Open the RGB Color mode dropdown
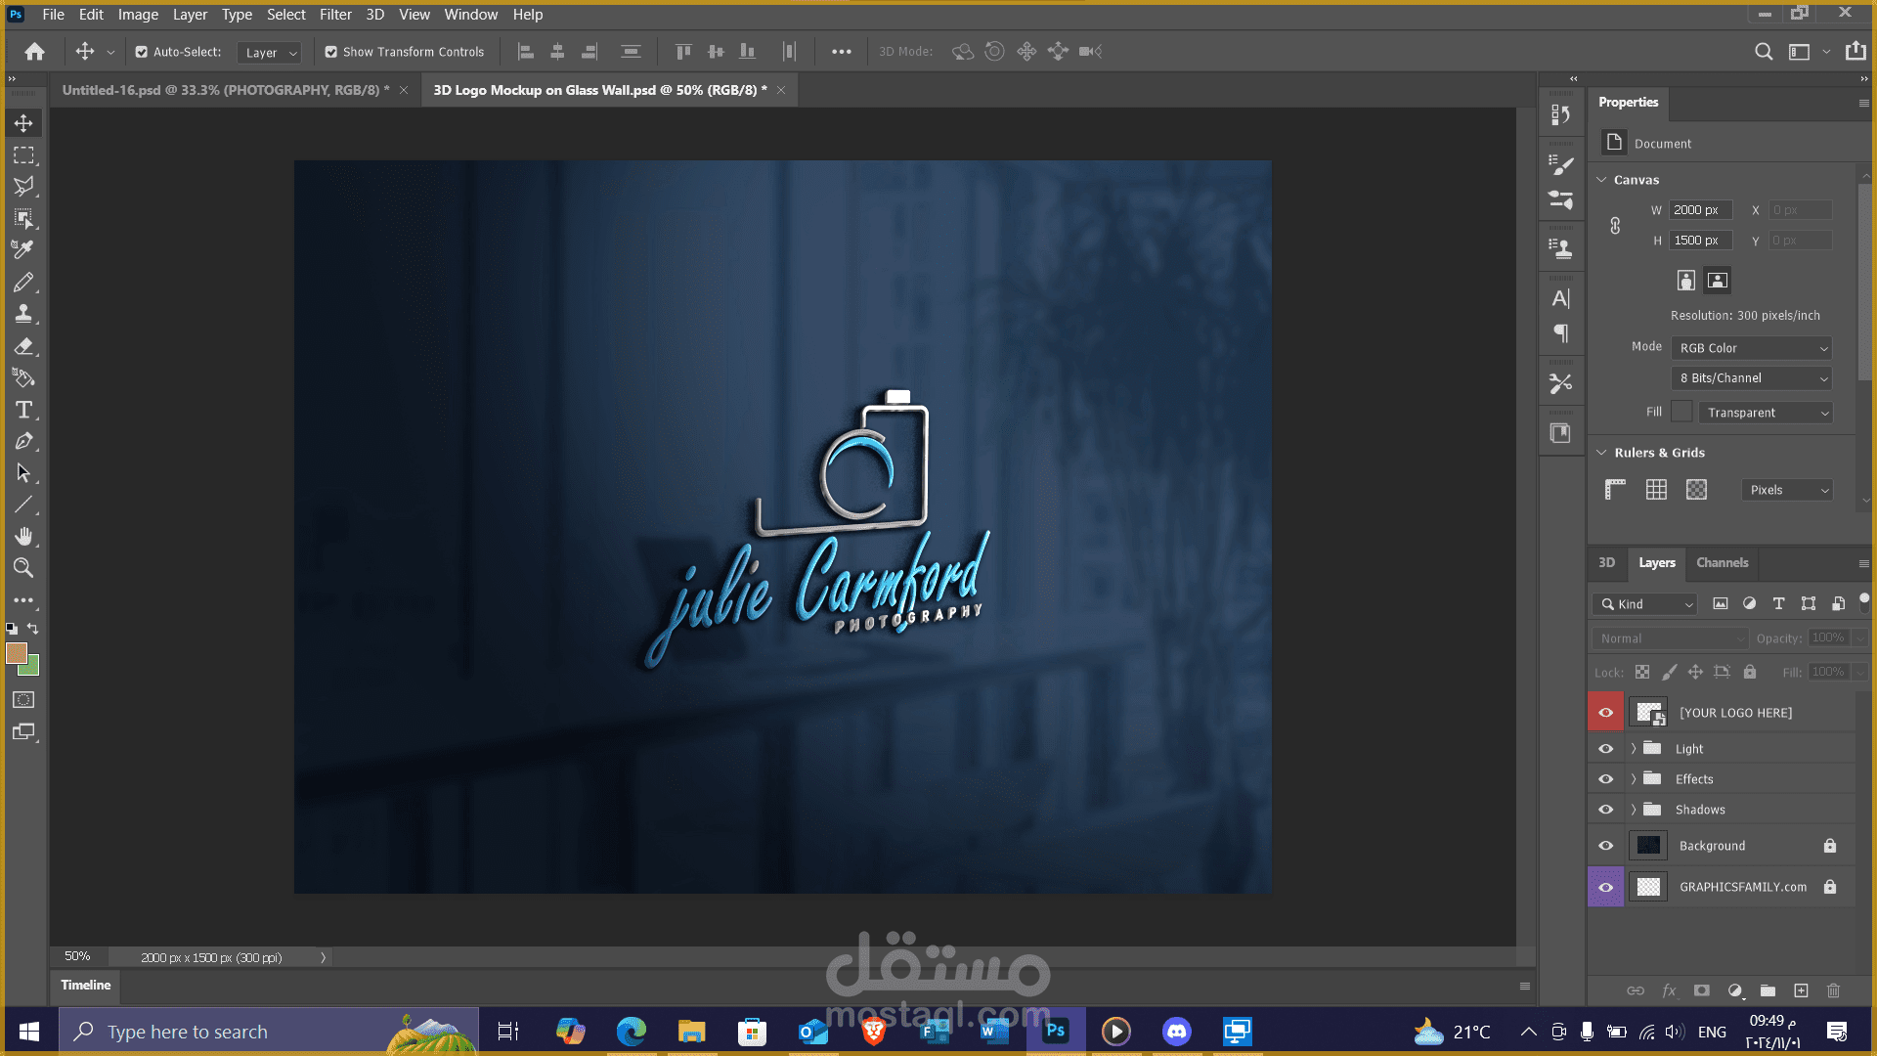Viewport: 1877px width, 1056px height. coord(1752,348)
